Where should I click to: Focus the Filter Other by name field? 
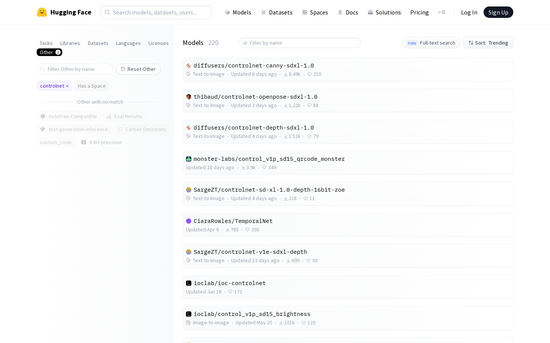click(x=74, y=69)
